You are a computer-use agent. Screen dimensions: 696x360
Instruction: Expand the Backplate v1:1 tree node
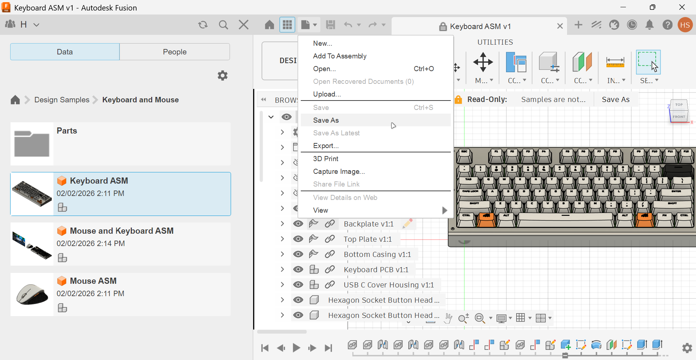282,224
